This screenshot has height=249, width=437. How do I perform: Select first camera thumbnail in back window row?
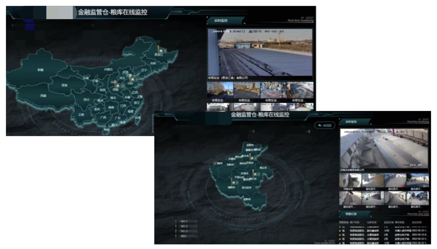pyautogui.click(x=220, y=90)
